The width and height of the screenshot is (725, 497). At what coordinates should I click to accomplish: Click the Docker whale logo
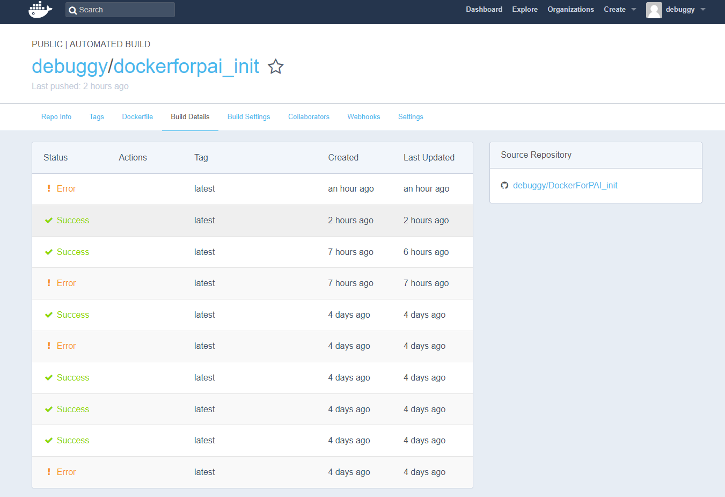[x=40, y=10]
